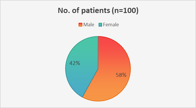Select the "Male" legend label text
Screen dimensions: 196x108
pos(89,25)
